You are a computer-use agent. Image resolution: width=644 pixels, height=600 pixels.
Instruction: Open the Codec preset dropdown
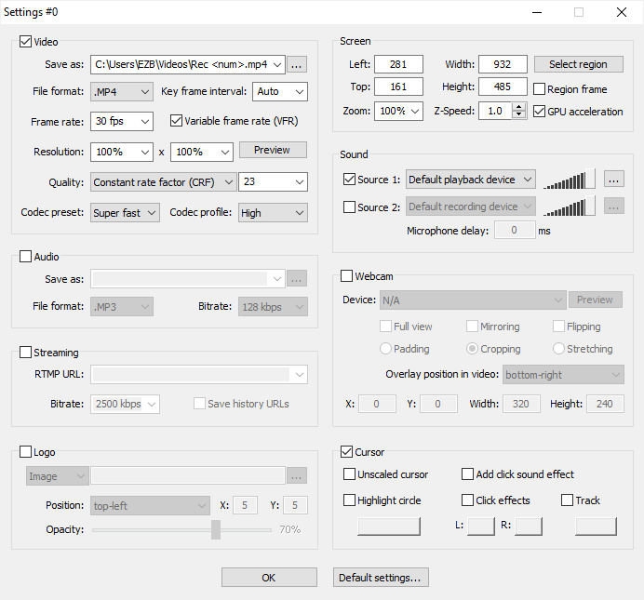125,213
